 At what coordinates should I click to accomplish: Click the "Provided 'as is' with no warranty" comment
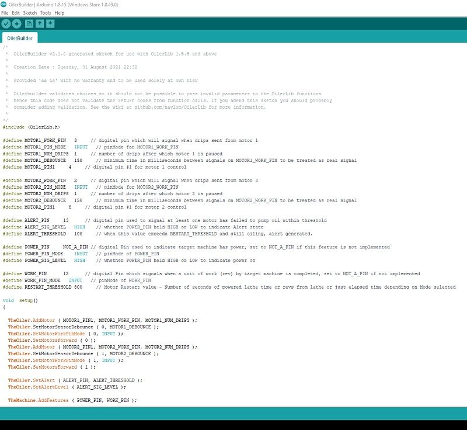(106, 81)
